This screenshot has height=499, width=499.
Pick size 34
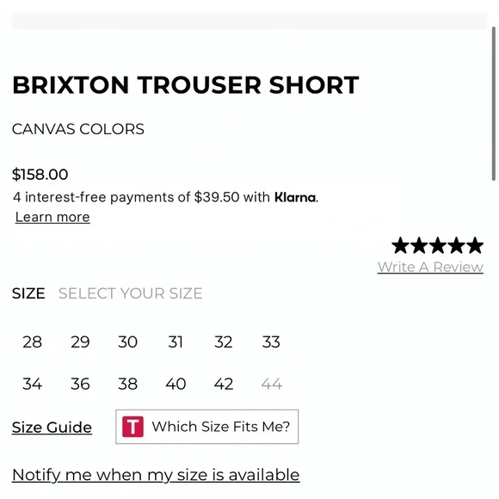[32, 384]
